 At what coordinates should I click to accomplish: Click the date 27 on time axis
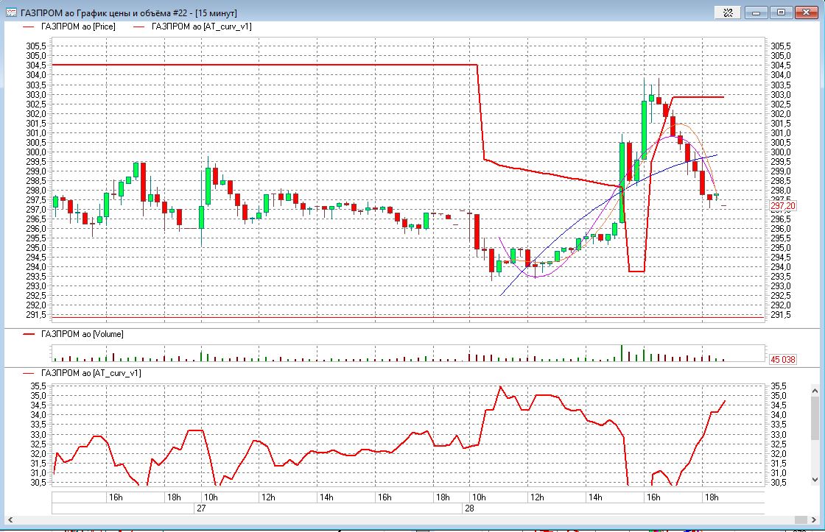coord(200,508)
